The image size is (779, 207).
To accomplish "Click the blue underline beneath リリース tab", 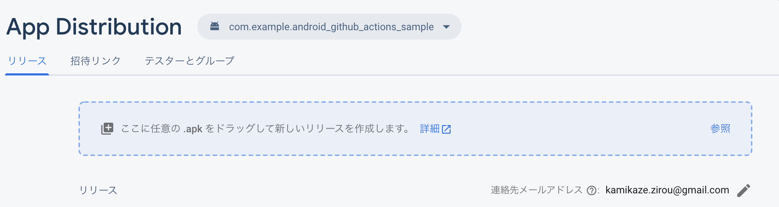I will coord(27,74).
